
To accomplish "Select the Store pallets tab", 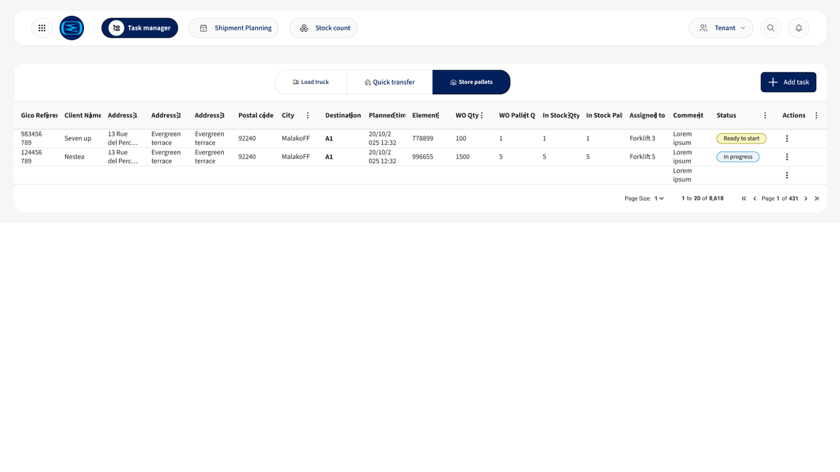I will [471, 82].
